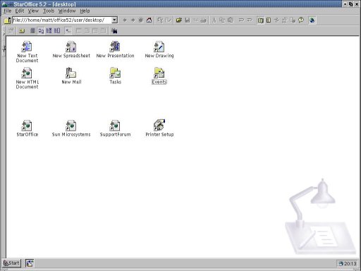Click the Copy toolbar icon

pyautogui.click(x=222, y=20)
